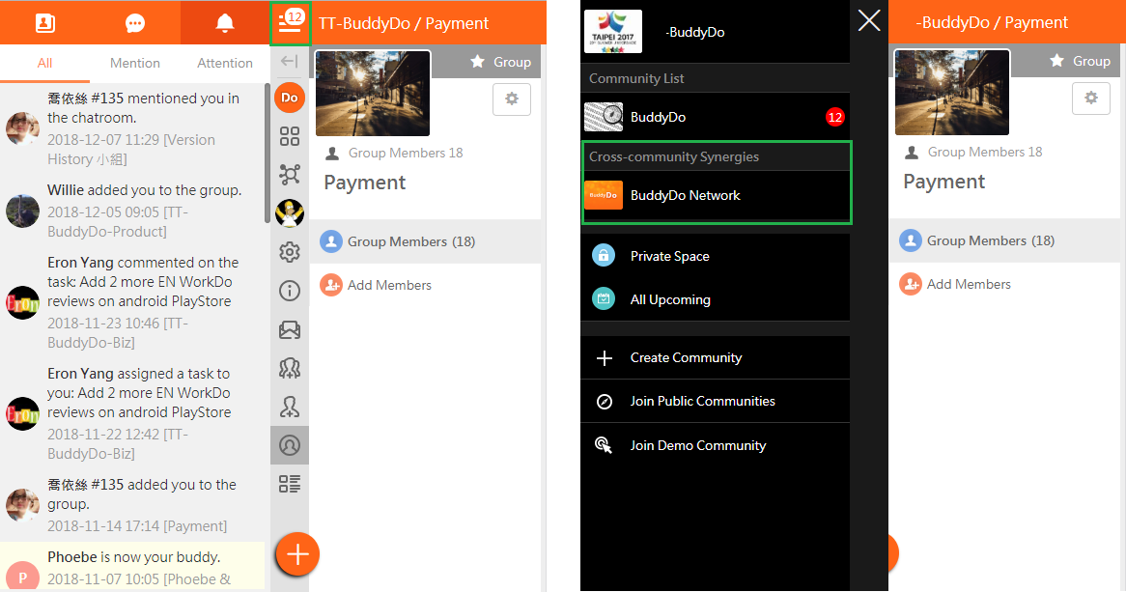Image resolution: width=1126 pixels, height=592 pixels.
Task: Click Group Members 18 text under left photo
Action: (x=405, y=153)
